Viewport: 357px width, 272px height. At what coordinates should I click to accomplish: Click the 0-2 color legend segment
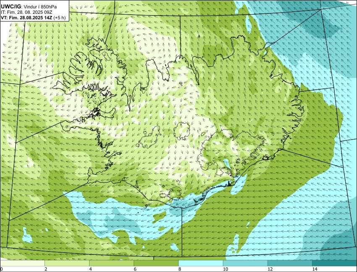tap(23, 263)
